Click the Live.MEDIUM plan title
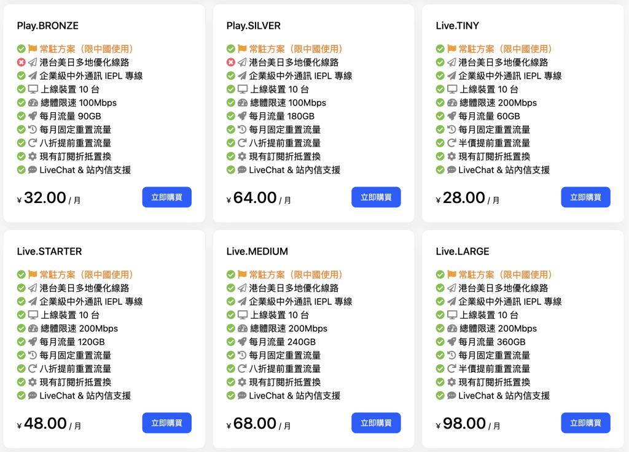Viewport: 629px width, 452px height. coord(257,251)
